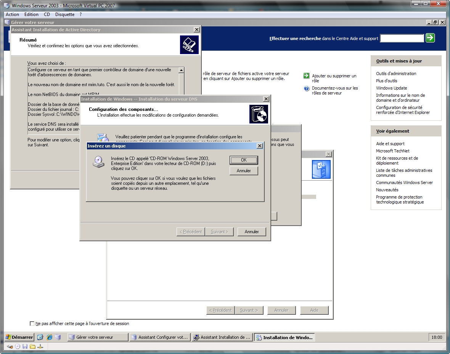Screen dimensions: 450x354
Task: Open Aide et support link
Action: (x=390, y=144)
